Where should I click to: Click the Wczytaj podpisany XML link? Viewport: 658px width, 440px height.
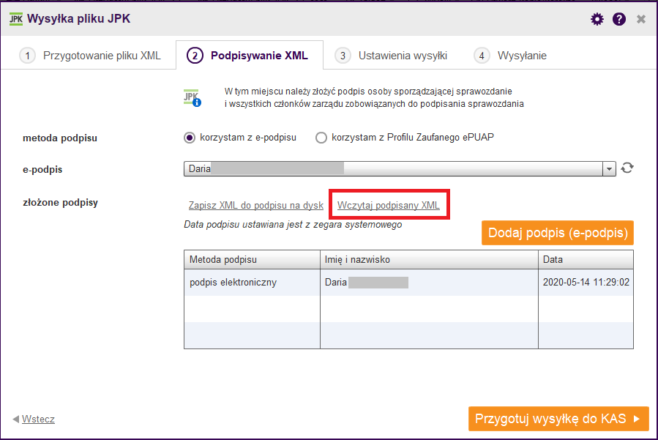[389, 205]
